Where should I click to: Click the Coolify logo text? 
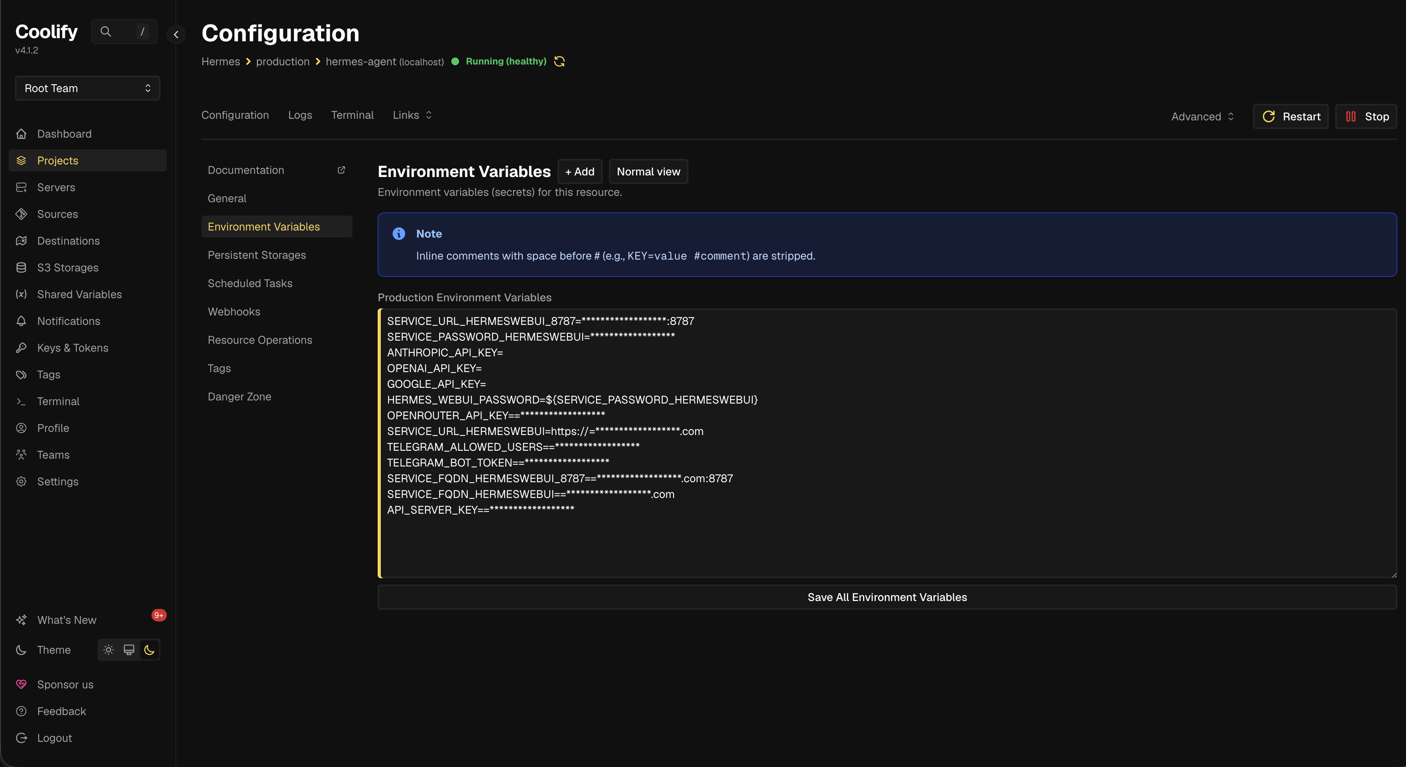point(46,31)
